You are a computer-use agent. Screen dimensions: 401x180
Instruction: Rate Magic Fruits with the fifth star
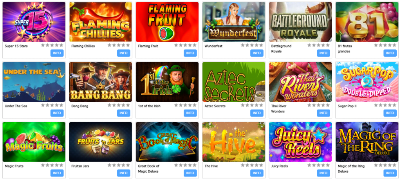tap(61, 165)
